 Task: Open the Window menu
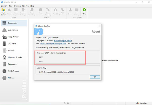click(25, 6)
